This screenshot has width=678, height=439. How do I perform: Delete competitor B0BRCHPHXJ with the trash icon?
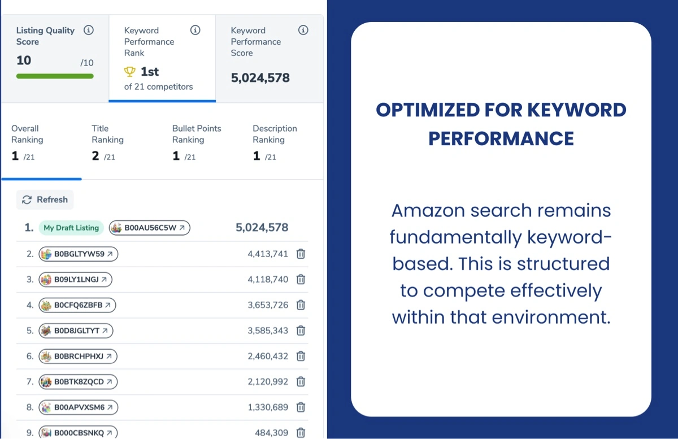pyautogui.click(x=301, y=357)
